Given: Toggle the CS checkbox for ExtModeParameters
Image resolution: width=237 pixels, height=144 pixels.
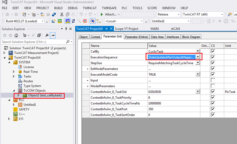Looking at the screenshot, I should 213,69.
